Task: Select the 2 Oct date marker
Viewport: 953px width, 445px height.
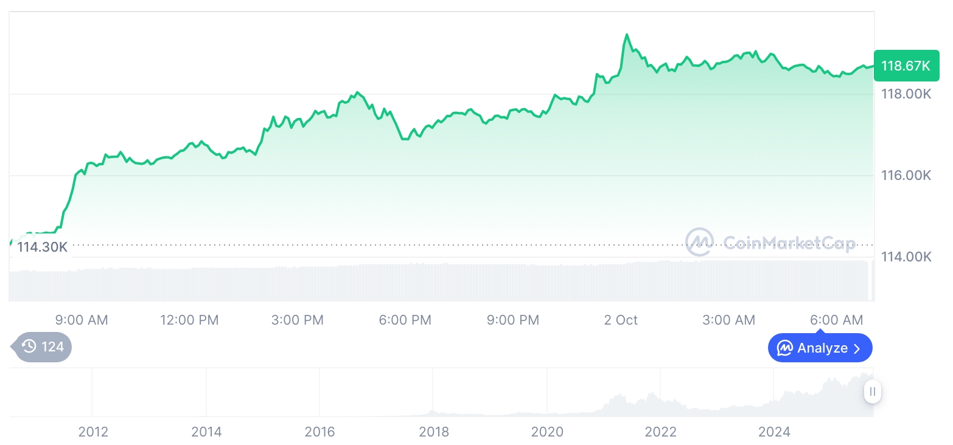Action: click(x=621, y=320)
